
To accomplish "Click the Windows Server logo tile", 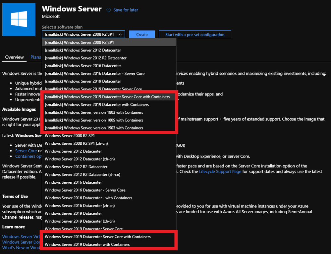I will (19, 19).
